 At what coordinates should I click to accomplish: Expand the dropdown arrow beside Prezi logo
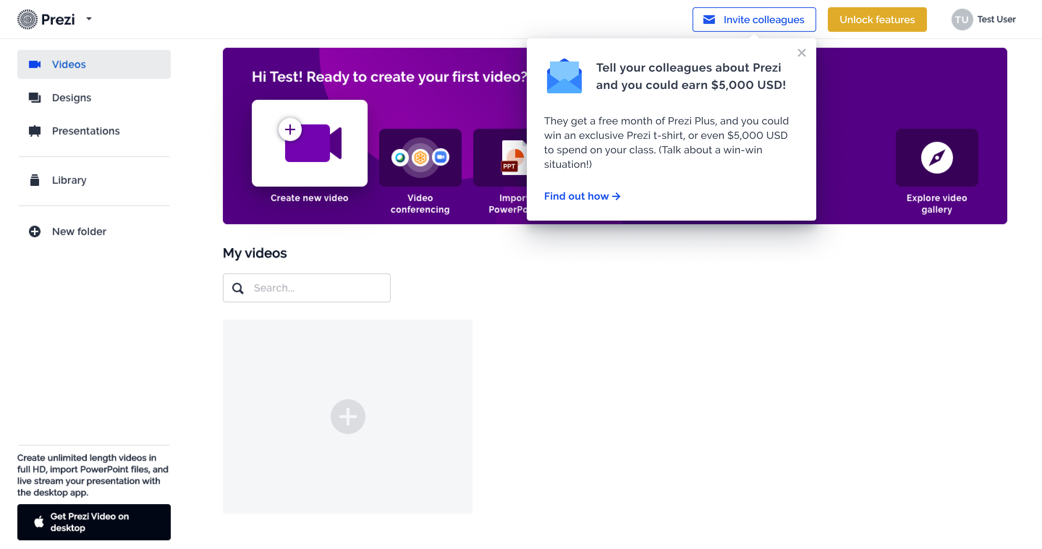click(x=89, y=18)
